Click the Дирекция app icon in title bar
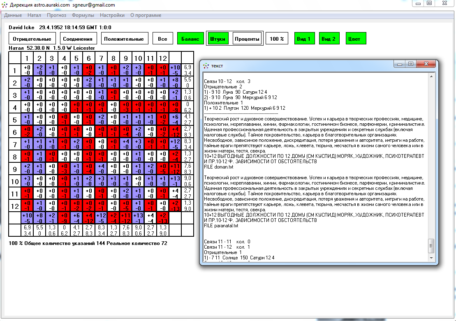This screenshot has width=456, height=321. tap(5, 5)
